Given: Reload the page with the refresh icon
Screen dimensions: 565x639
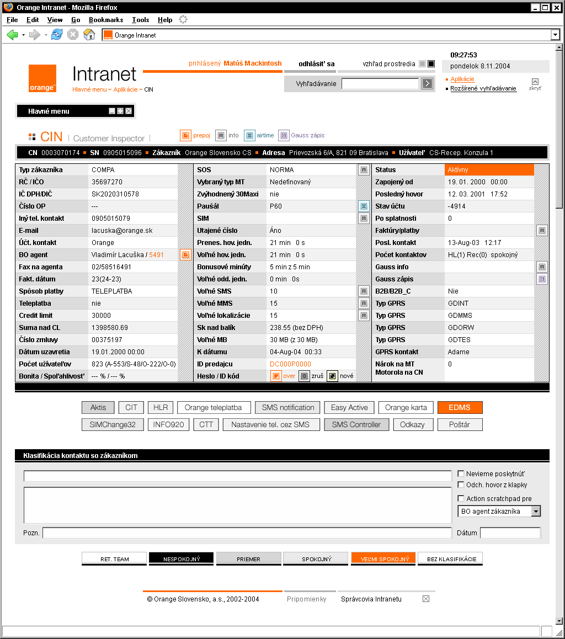Looking at the screenshot, I should pyautogui.click(x=57, y=35).
